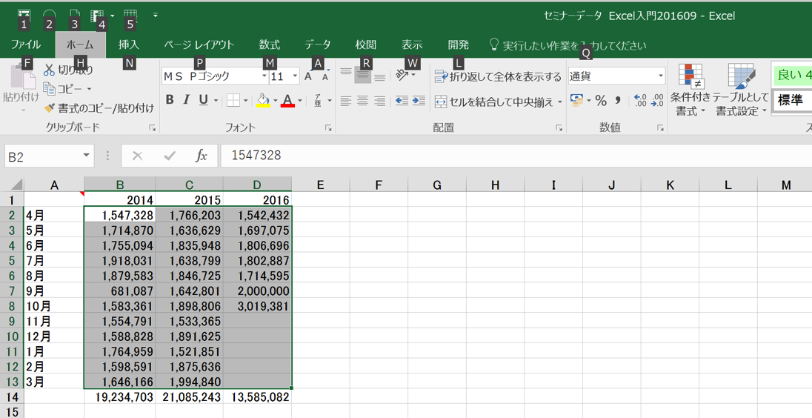This screenshot has width=812, height=418.
Task: Increase decimal places
Action: click(x=640, y=100)
